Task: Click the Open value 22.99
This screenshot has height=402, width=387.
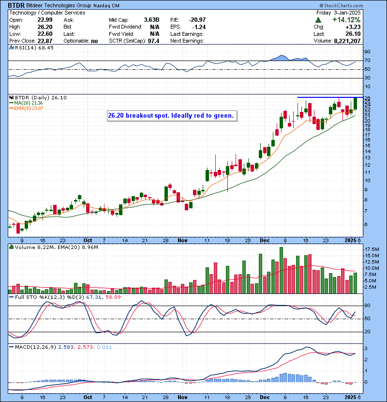Action: click(x=45, y=20)
